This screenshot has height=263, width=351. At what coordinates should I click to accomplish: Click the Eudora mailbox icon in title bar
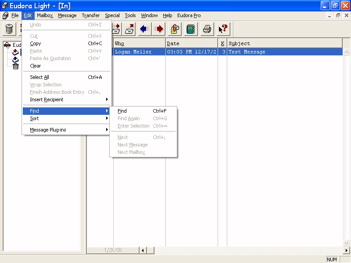[x=5, y=5]
